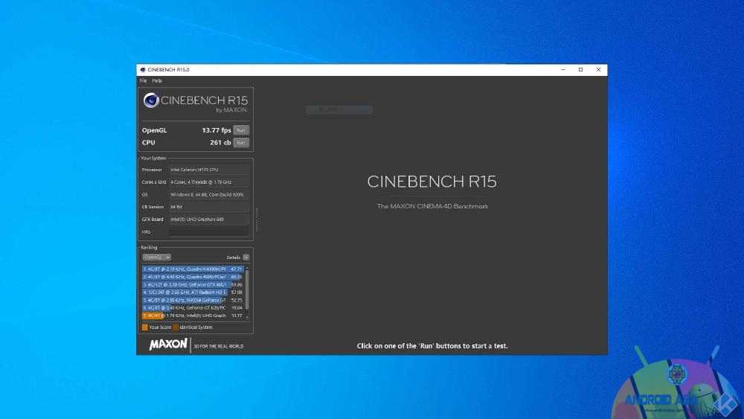
Task: Click the Identical System brown swatch
Action: 176,327
